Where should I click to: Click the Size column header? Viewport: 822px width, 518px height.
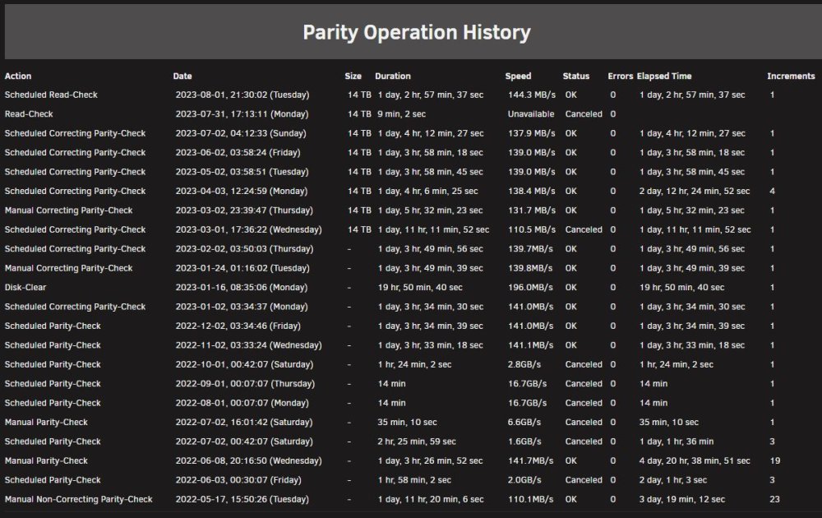(x=353, y=76)
